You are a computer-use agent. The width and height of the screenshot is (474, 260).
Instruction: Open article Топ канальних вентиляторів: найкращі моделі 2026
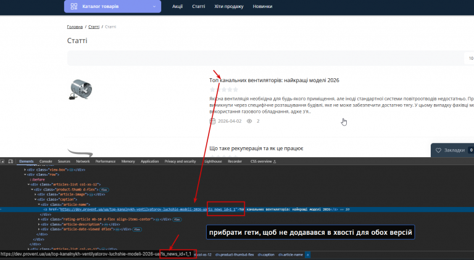[x=274, y=80]
